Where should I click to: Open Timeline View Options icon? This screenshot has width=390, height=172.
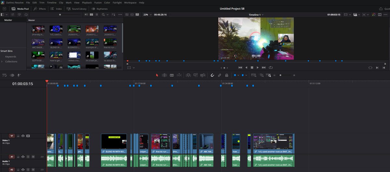[5, 75]
